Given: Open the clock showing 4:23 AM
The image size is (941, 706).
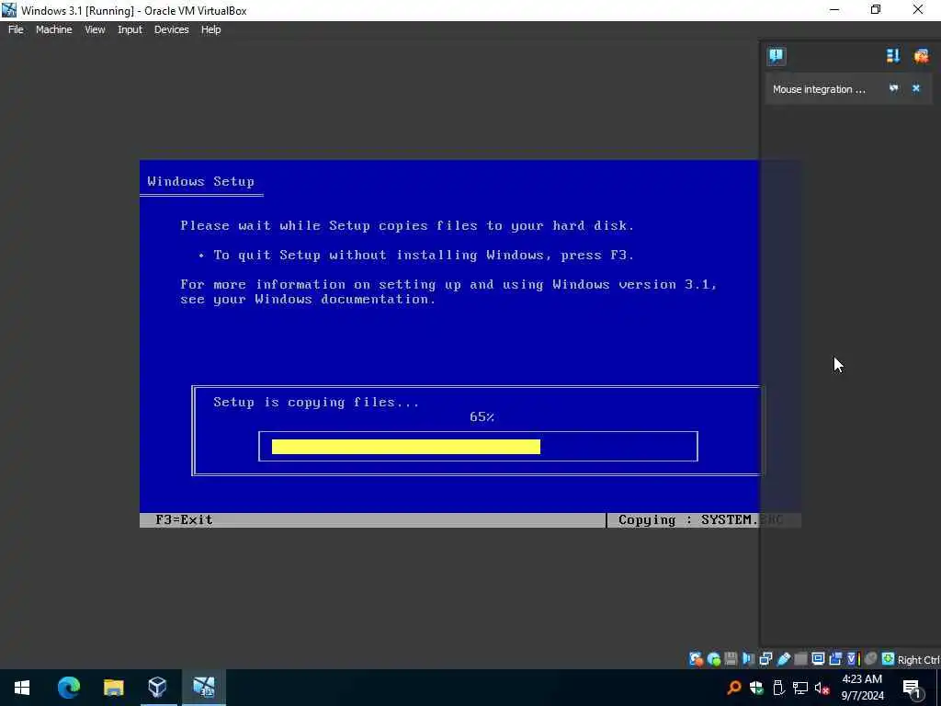Looking at the screenshot, I should tap(862, 688).
